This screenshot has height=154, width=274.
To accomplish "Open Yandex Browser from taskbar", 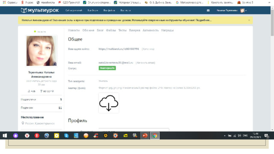I will [27, 136].
